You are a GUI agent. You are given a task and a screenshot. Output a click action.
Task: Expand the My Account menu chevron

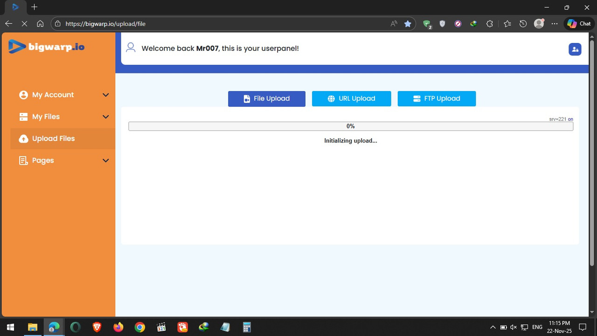click(x=106, y=95)
